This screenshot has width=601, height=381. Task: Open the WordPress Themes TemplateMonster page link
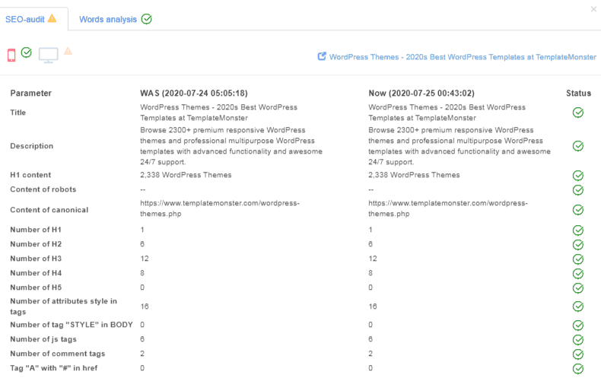point(463,57)
